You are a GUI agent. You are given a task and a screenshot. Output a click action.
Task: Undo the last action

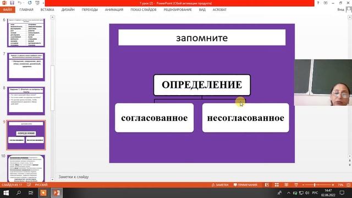20,3
